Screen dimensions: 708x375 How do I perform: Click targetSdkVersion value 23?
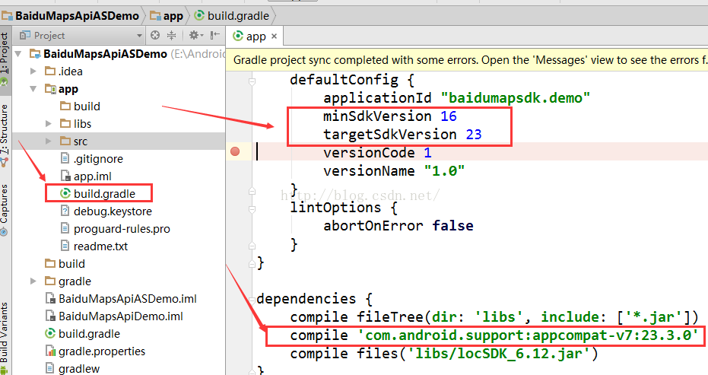pos(474,134)
